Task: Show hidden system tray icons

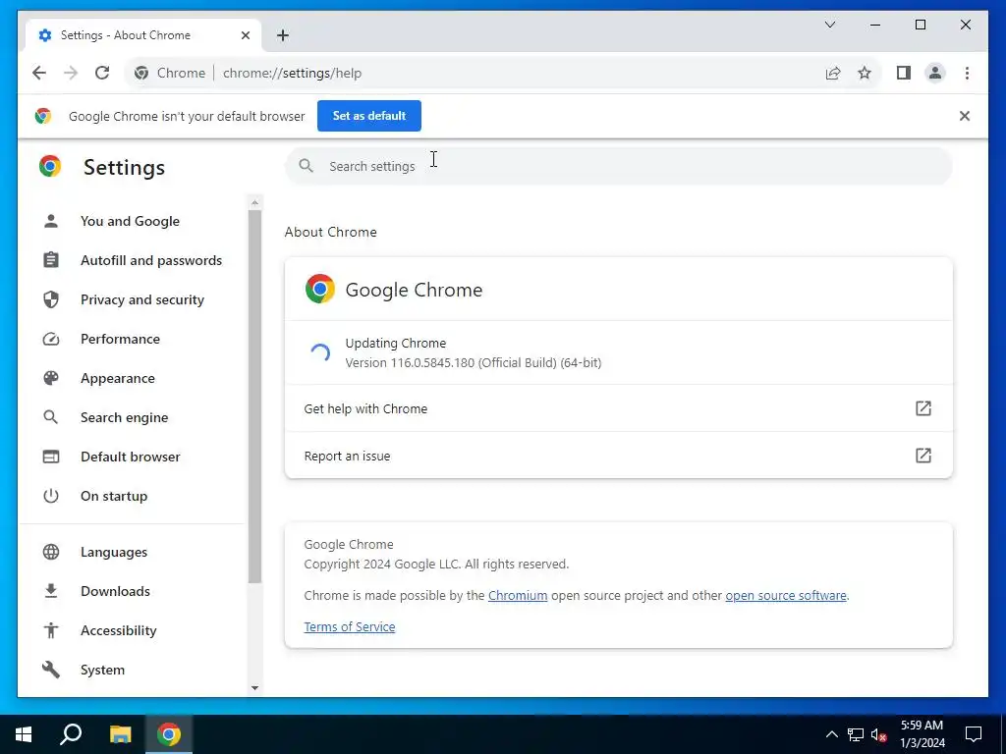Action: (x=831, y=734)
